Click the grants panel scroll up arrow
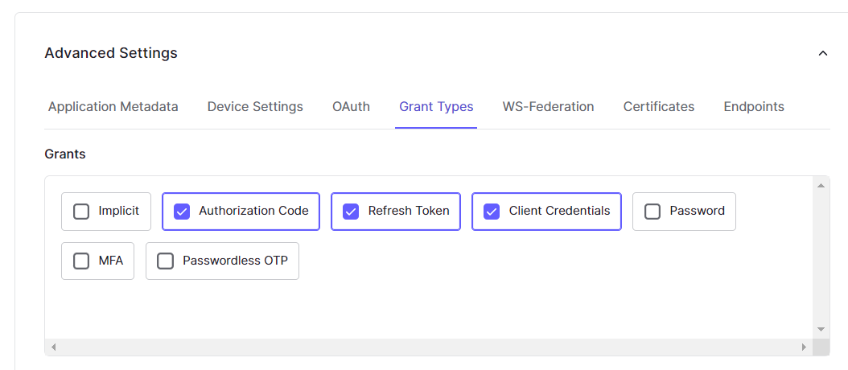Image resolution: width=848 pixels, height=370 pixels. pos(821,186)
